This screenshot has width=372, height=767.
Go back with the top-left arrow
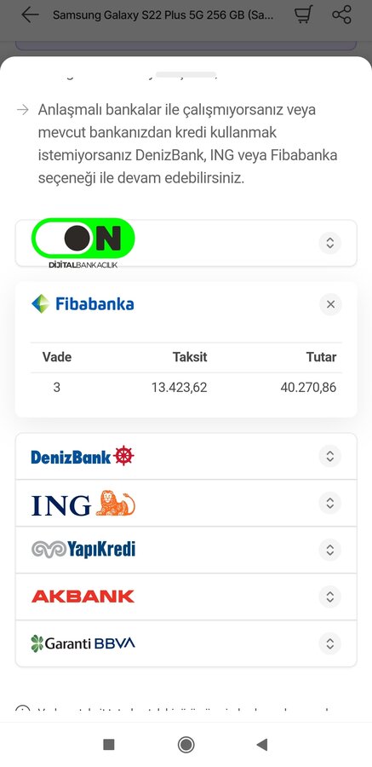[x=30, y=14]
